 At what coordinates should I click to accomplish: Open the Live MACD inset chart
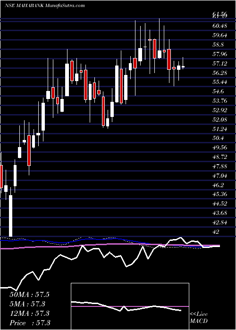[x=130, y=306]
